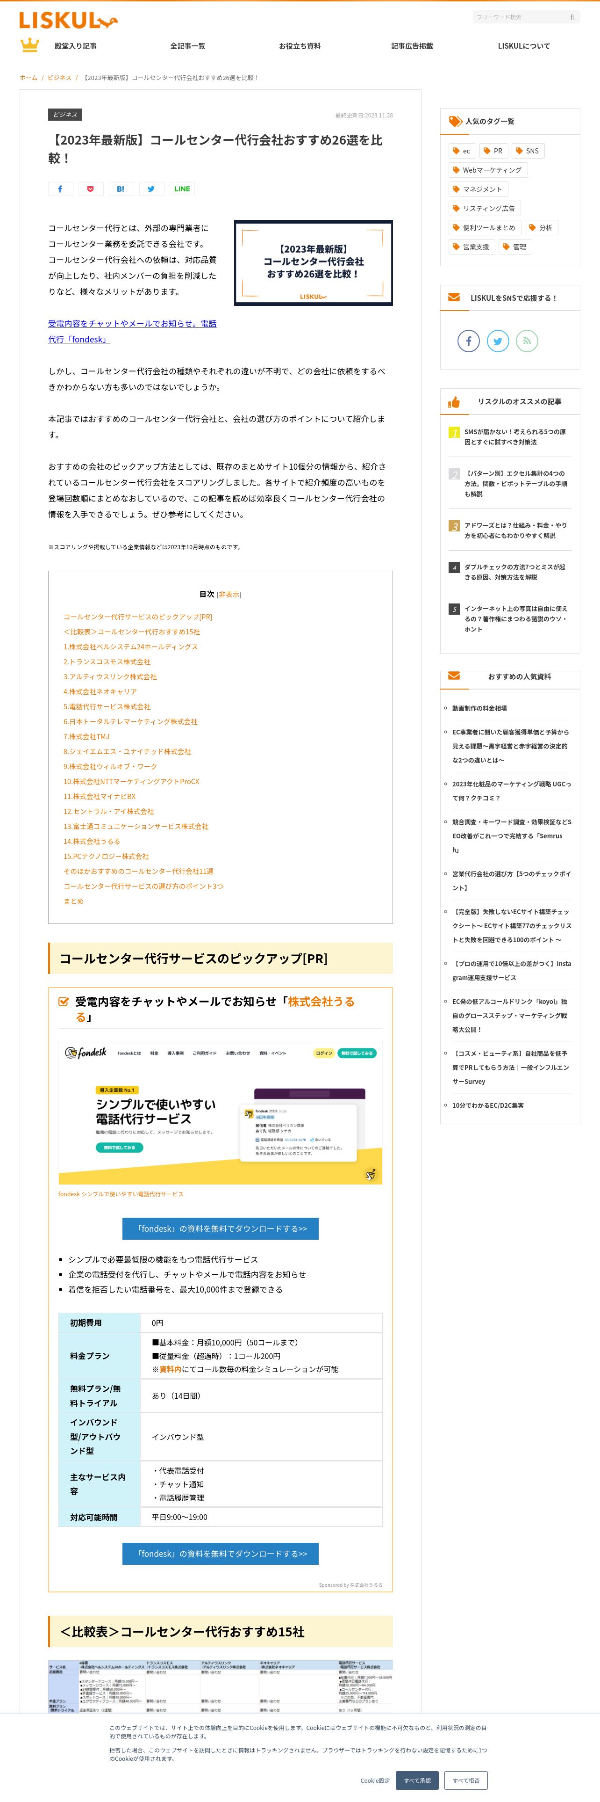This screenshot has height=1802, width=600.
Task: Open ダブルチェックの方法7つ article
Action: pos(515,572)
